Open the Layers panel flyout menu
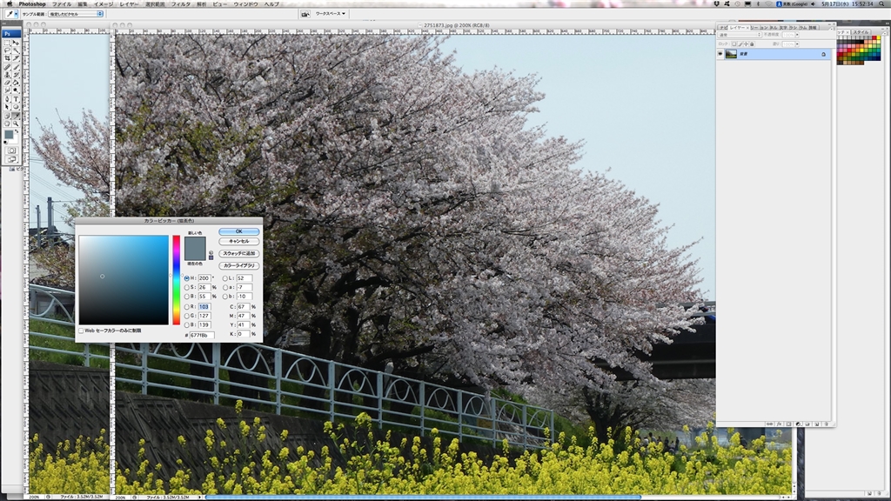This screenshot has width=891, height=501. click(832, 29)
